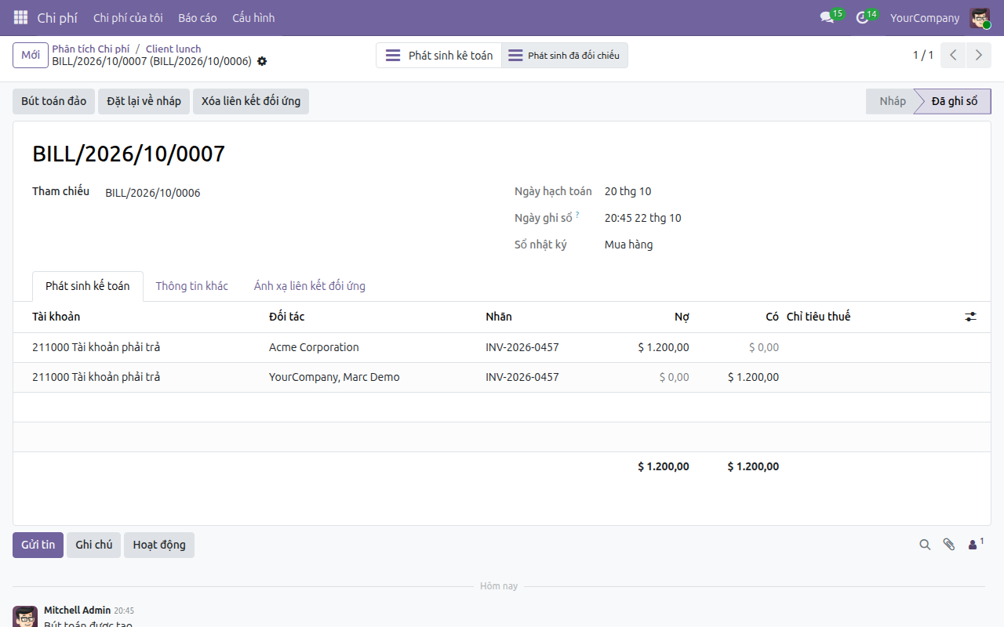Follow the Phân tích Chi phí breadcrumb

pyautogui.click(x=91, y=49)
